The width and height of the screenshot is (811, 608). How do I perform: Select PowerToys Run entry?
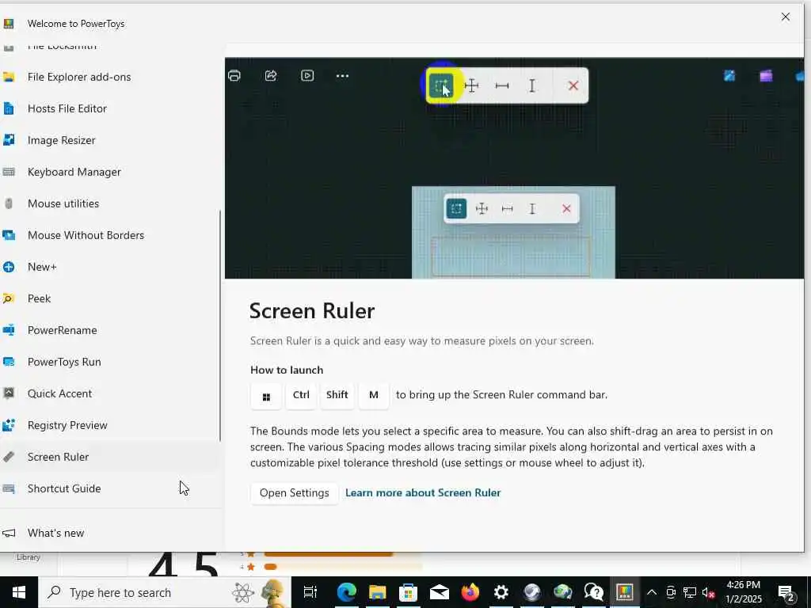109,362
